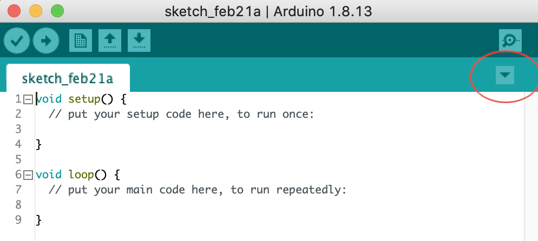Click the Upload arrow button
The height and width of the screenshot is (241, 538).
click(x=46, y=41)
